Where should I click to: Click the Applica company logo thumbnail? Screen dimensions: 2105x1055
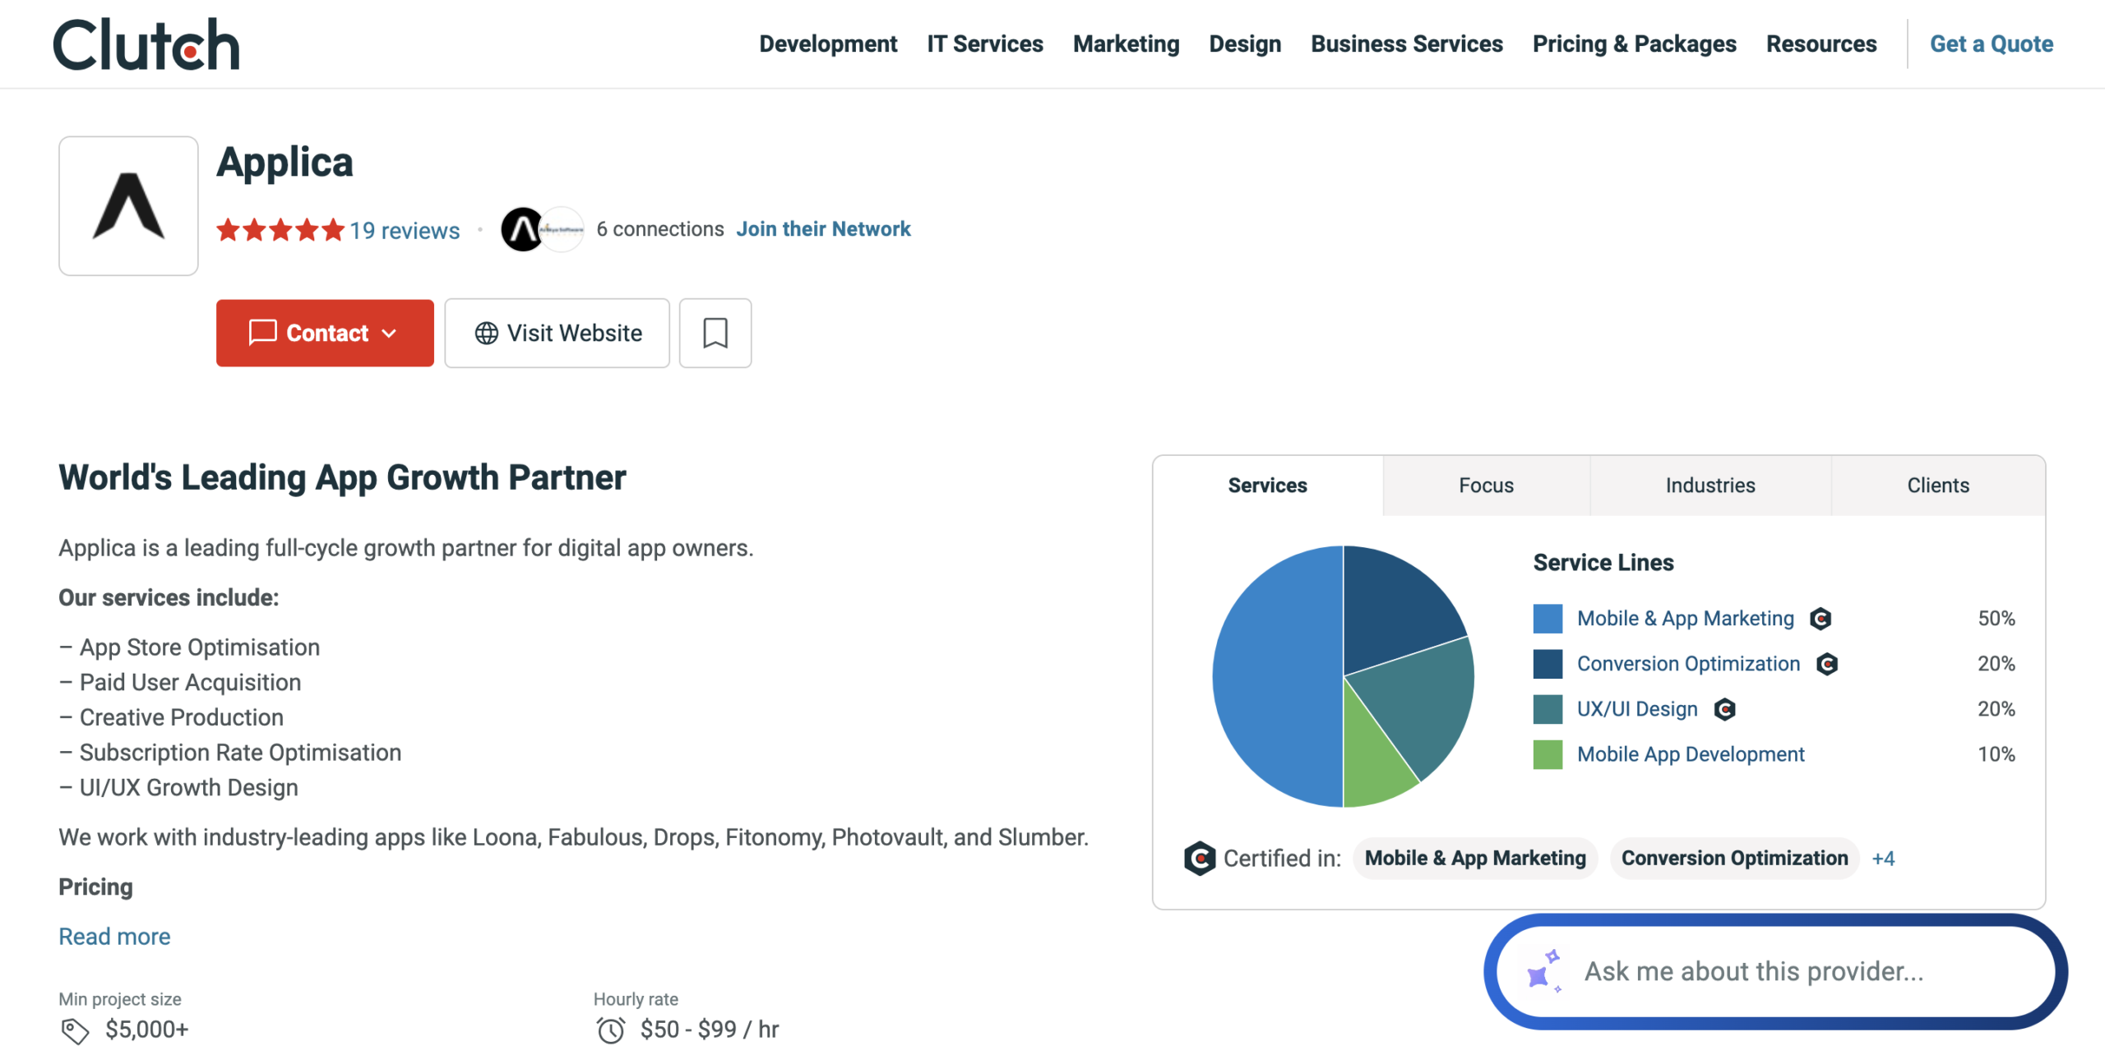coord(128,205)
